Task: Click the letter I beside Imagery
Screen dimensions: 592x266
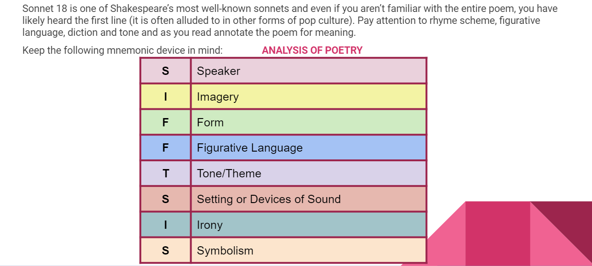Action: pos(165,97)
